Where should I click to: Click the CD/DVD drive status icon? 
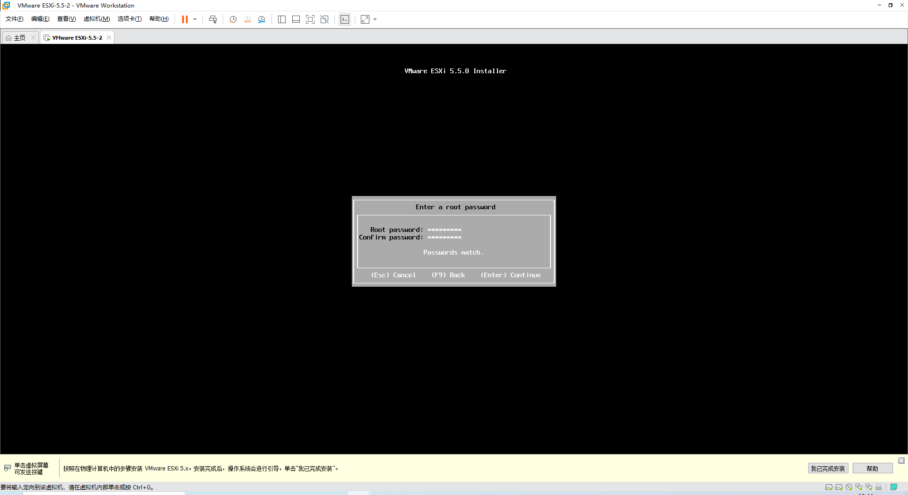849,487
